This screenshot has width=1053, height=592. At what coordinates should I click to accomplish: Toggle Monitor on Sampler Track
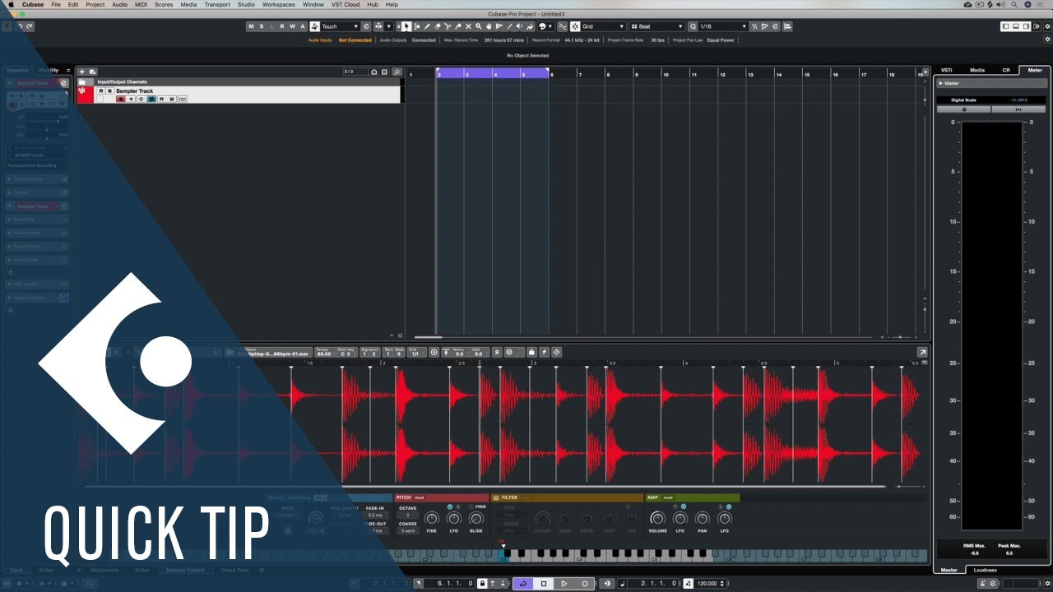point(131,99)
